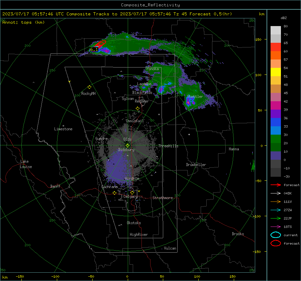301x281 pixels.
Task: Click the red forecast ellipse on the northwest storm
Action: [x=100, y=44]
